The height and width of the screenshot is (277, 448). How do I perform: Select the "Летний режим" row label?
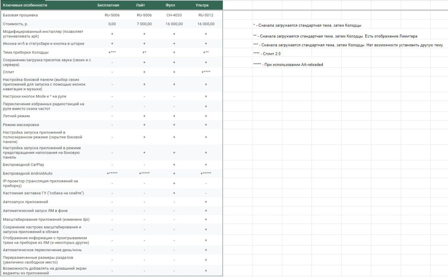coord(16,116)
